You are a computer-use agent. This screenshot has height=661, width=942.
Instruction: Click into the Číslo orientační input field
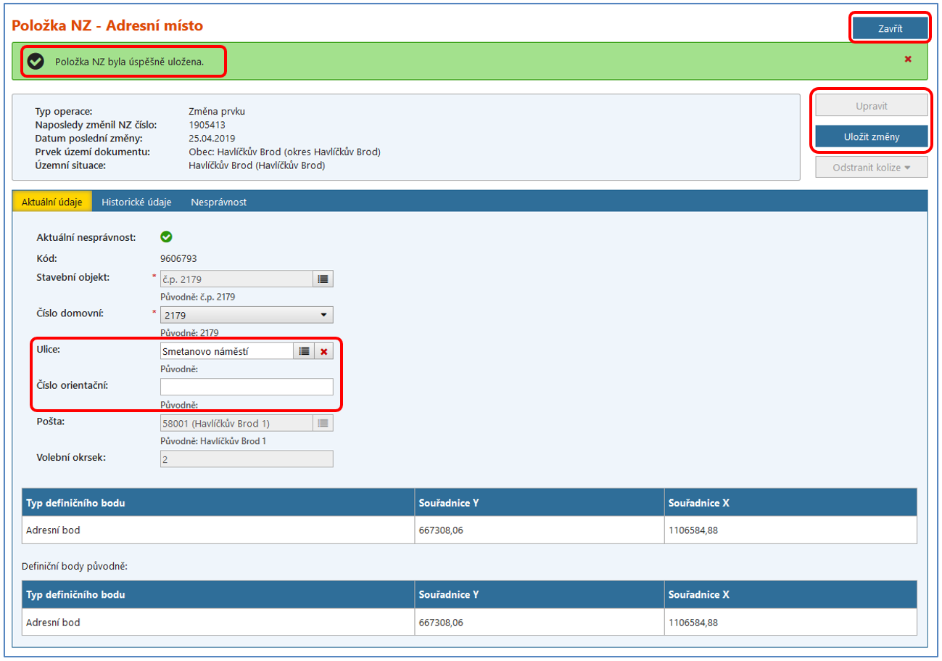(246, 387)
